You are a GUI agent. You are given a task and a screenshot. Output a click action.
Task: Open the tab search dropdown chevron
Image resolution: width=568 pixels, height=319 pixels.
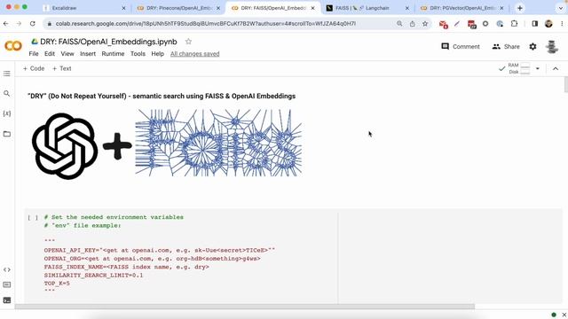coord(560,8)
